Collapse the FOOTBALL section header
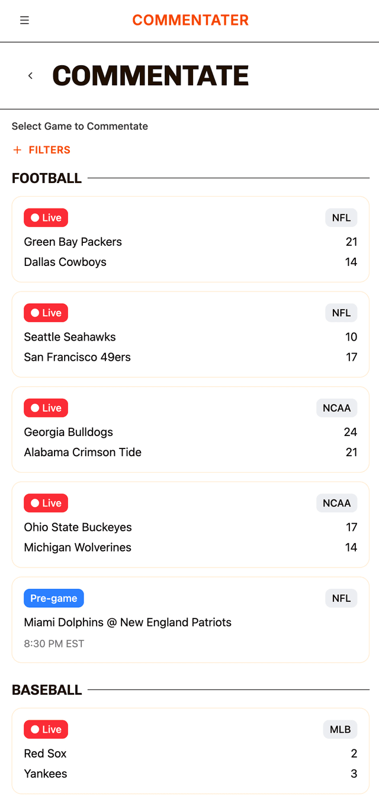Viewport: 379px width, 805px height. click(x=47, y=178)
